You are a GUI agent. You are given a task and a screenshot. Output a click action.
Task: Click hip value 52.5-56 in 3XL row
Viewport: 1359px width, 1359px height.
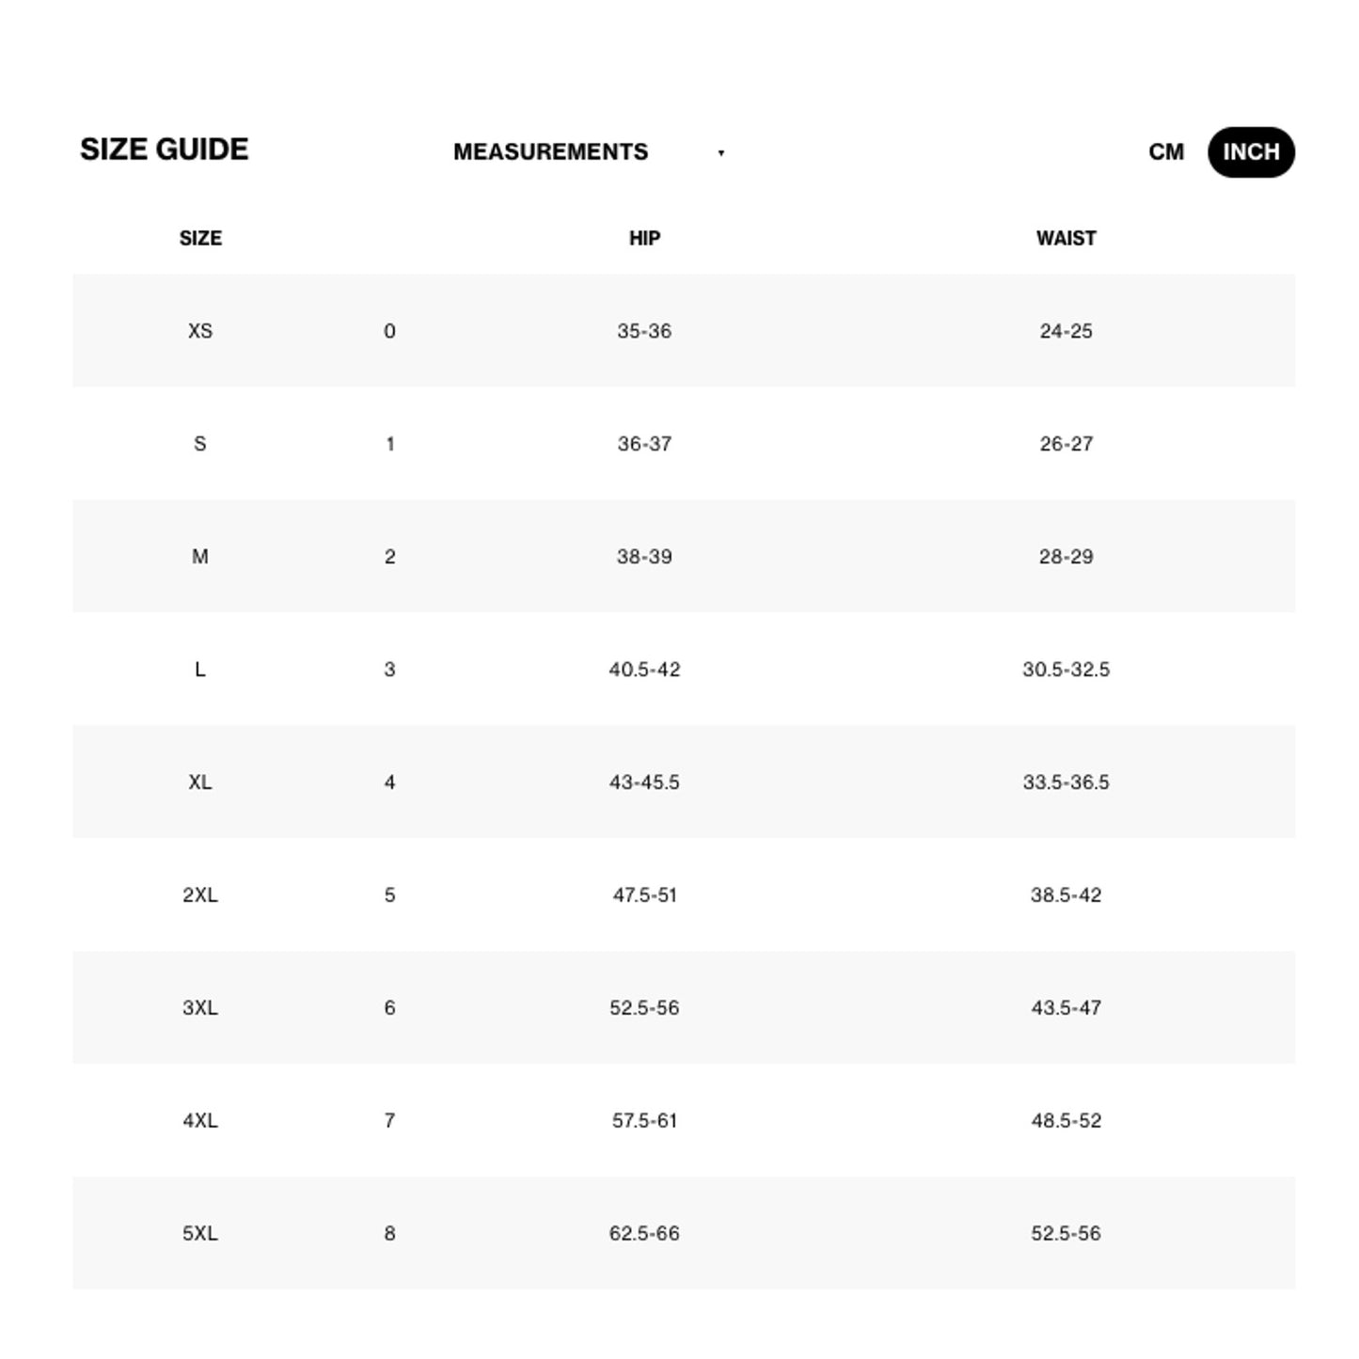[x=644, y=1008]
